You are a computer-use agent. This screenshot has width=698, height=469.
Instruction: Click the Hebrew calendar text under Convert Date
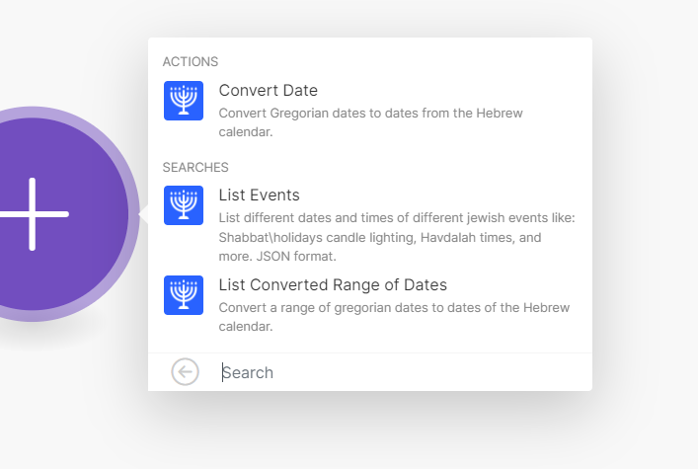pos(245,132)
